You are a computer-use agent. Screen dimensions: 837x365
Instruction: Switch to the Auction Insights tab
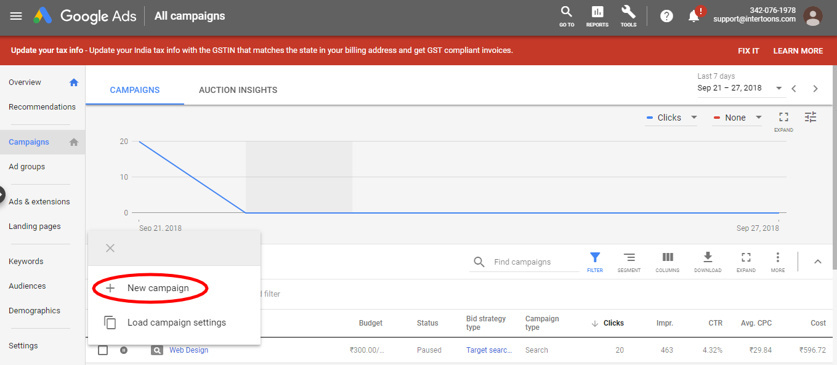pyautogui.click(x=238, y=90)
